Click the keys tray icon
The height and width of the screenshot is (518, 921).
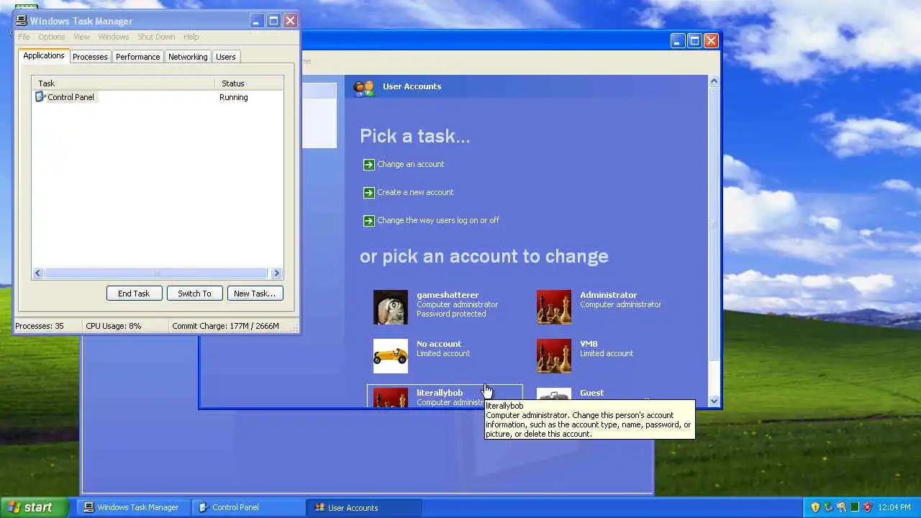[841, 507]
